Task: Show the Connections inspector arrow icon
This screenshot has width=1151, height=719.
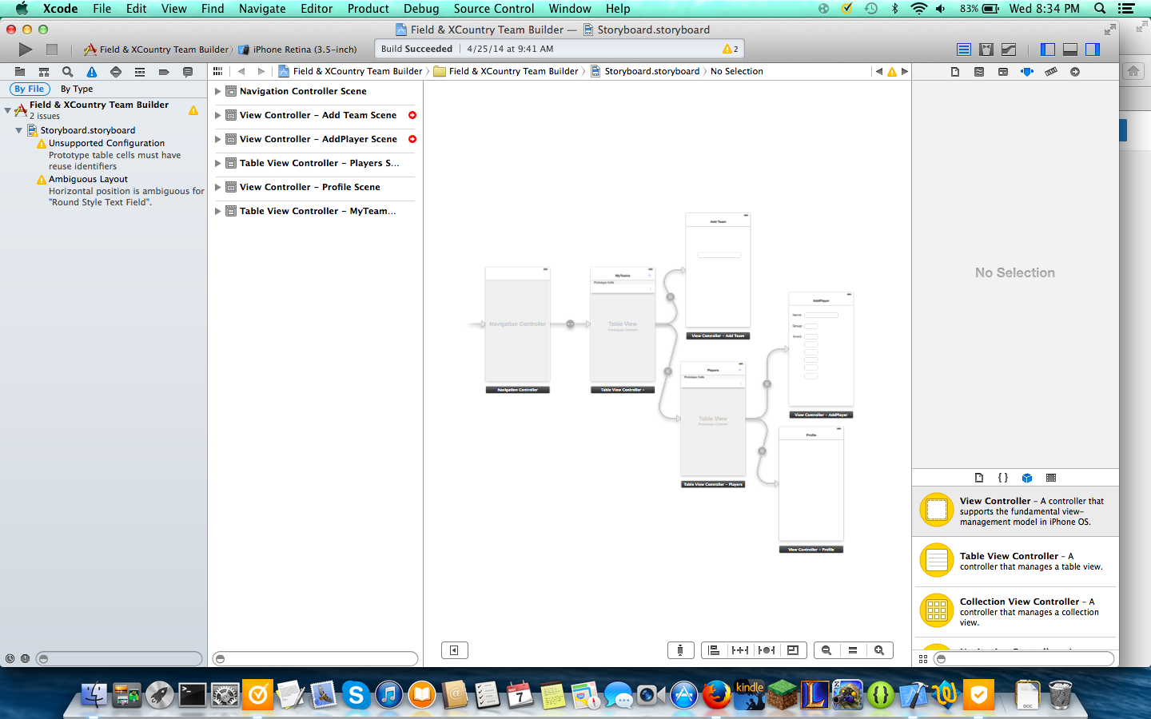Action: [1075, 72]
